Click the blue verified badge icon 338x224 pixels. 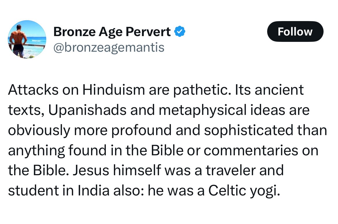(180, 32)
